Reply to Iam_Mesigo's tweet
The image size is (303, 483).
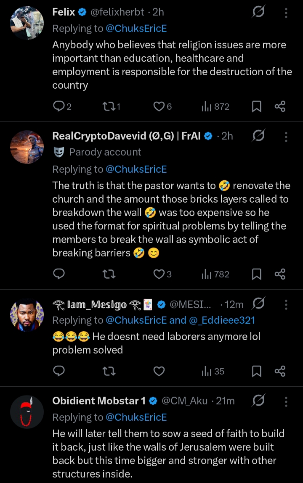point(59,371)
